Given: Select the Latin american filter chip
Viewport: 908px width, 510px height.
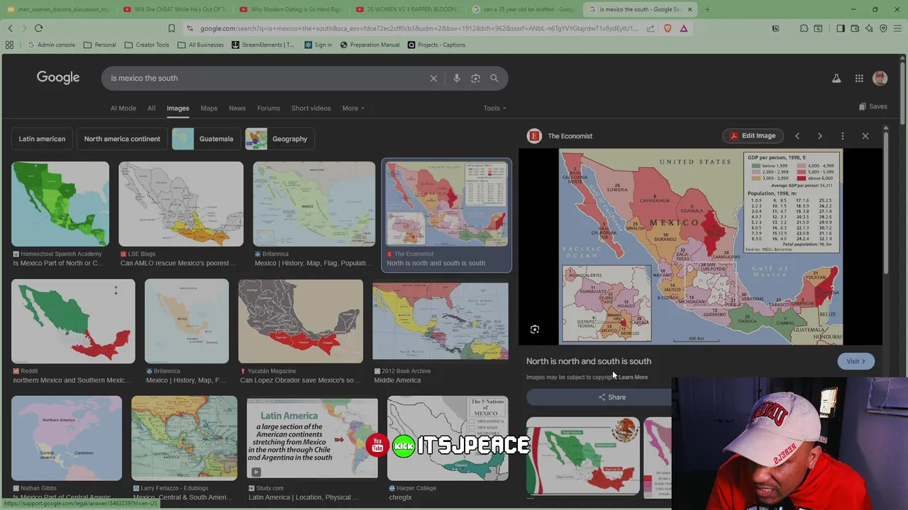Looking at the screenshot, I should pyautogui.click(x=42, y=139).
